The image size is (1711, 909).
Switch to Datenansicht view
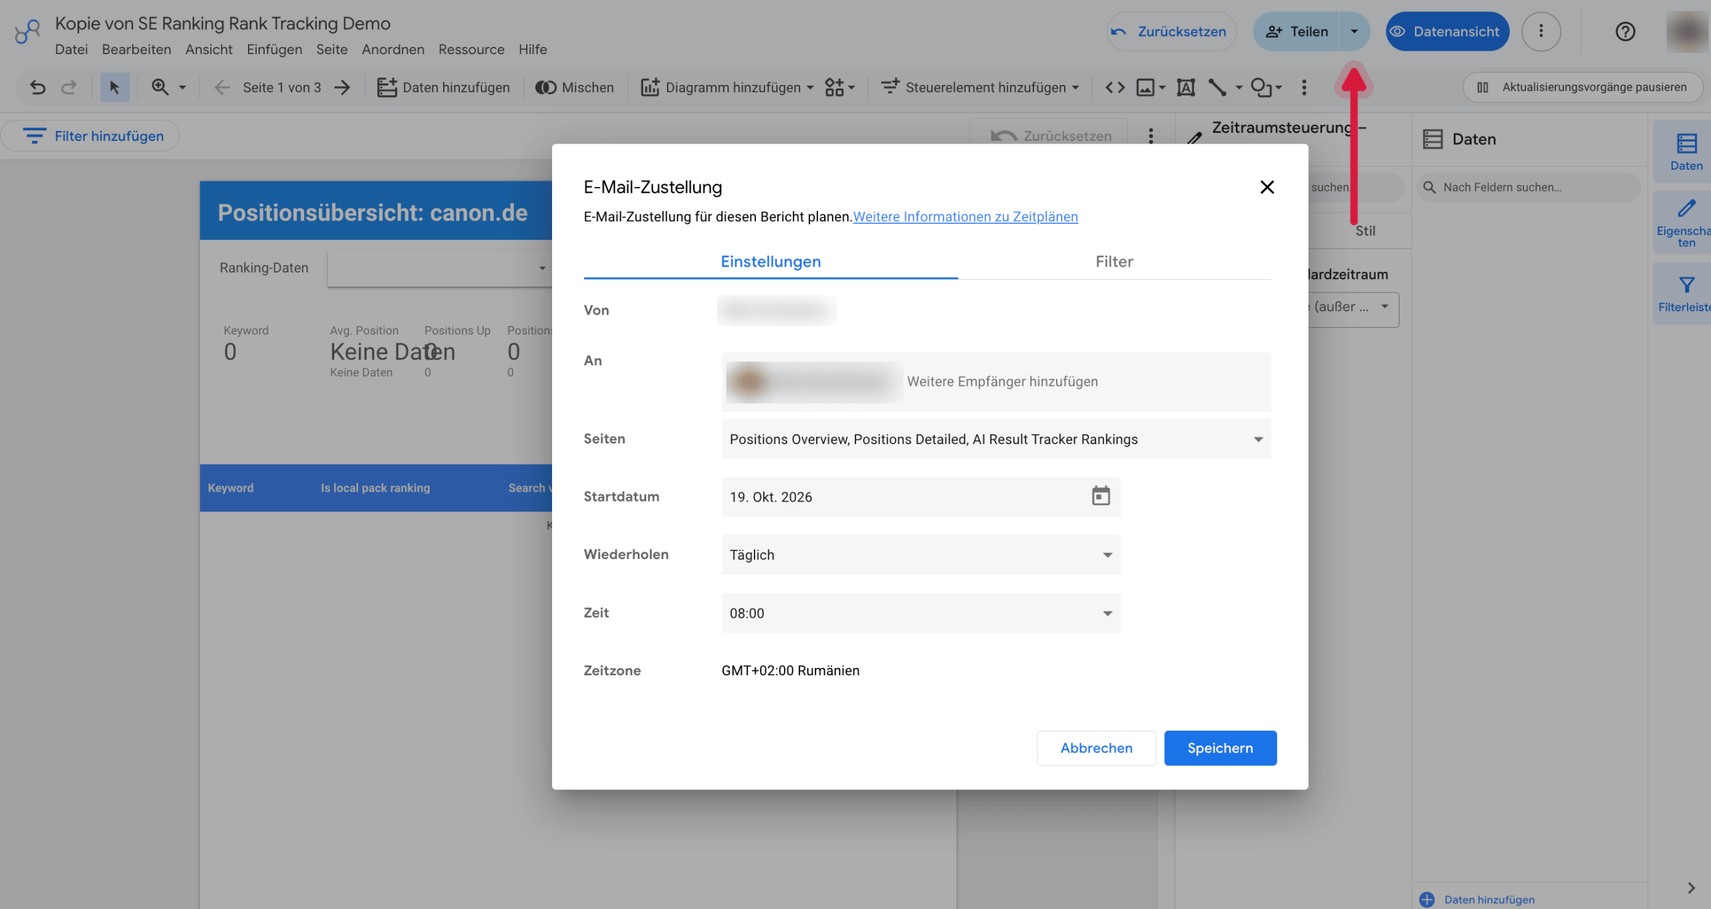point(1447,31)
